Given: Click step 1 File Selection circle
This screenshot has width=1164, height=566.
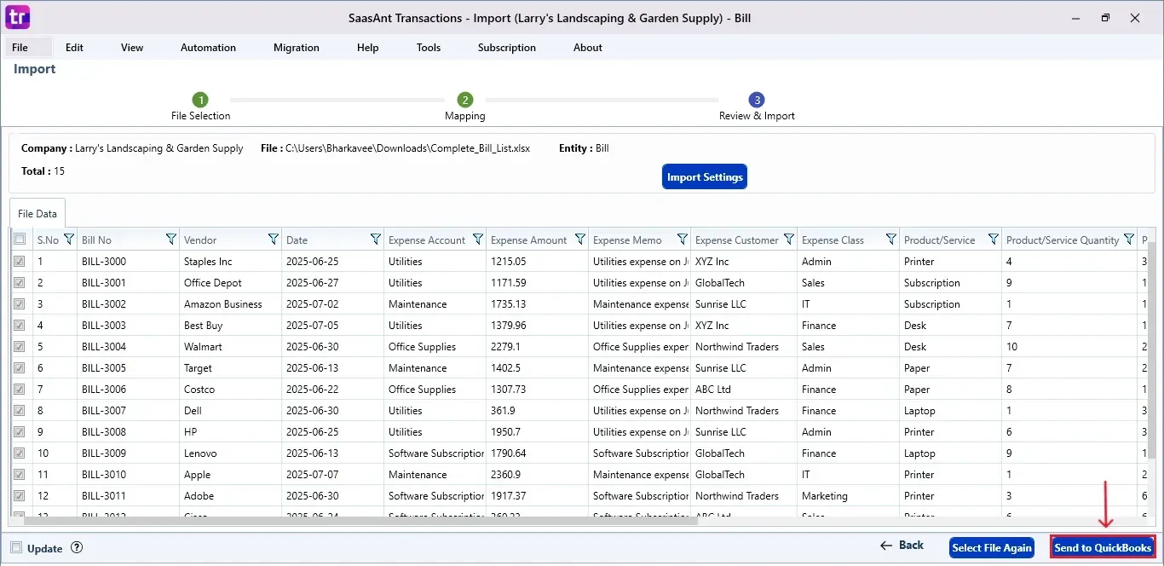Looking at the screenshot, I should coord(200,100).
